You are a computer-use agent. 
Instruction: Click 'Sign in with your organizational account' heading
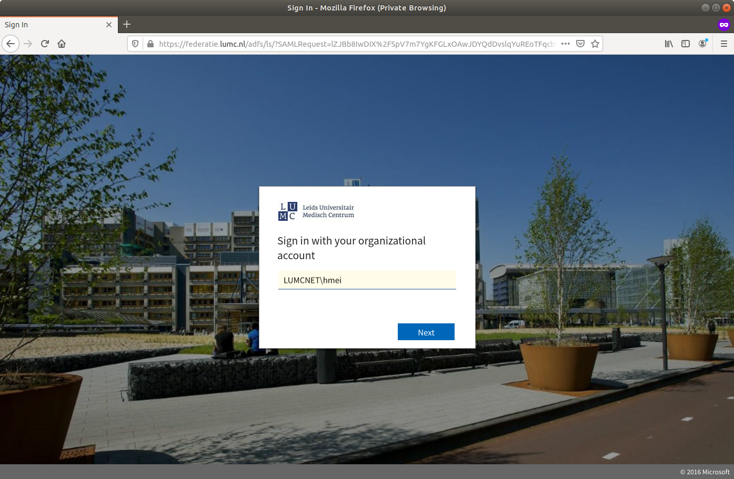coord(351,248)
